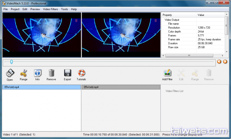Select 05World.mp4 in the left file list

coord(41,87)
